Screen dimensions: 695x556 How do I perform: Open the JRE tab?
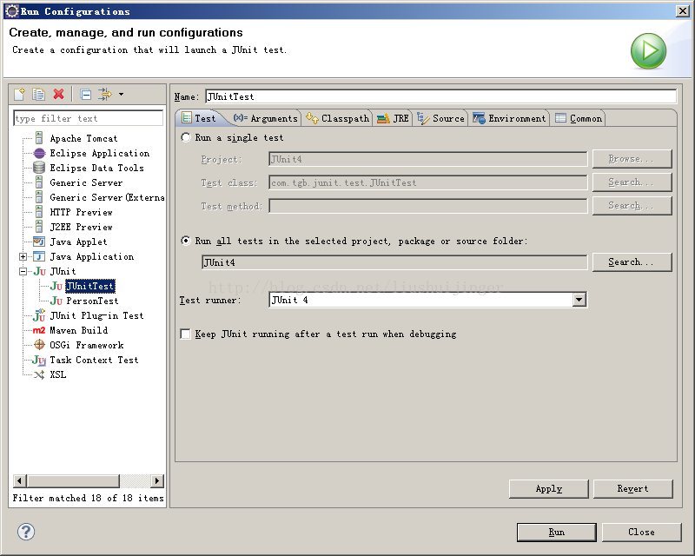[393, 118]
